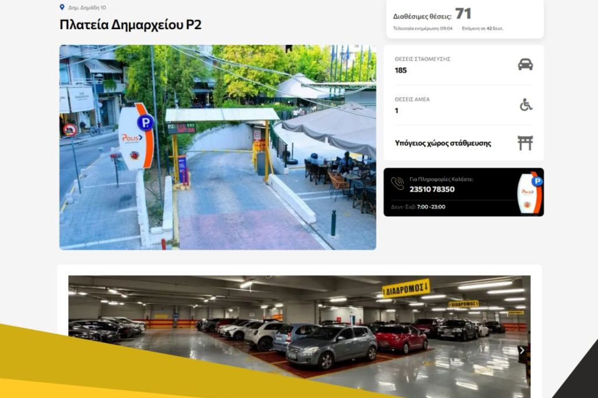Image resolution: width=598 pixels, height=398 pixels.
Task: Open the Δημ. Δημάδη 10 address link
Action: coord(87,8)
